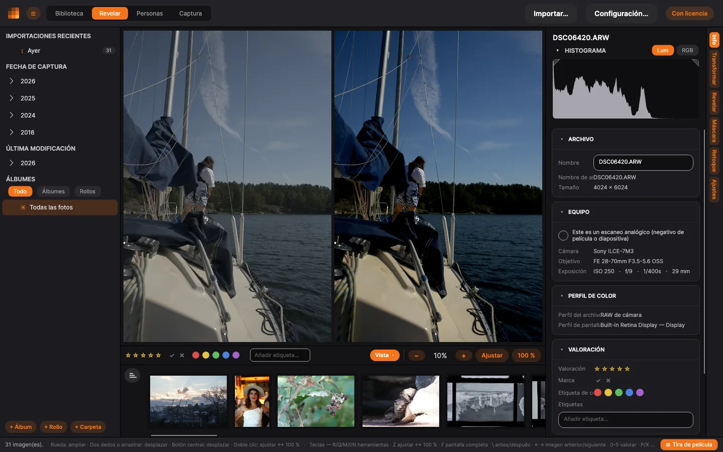Switch histogram to Lum mode
723x452 pixels.
(x=663, y=50)
